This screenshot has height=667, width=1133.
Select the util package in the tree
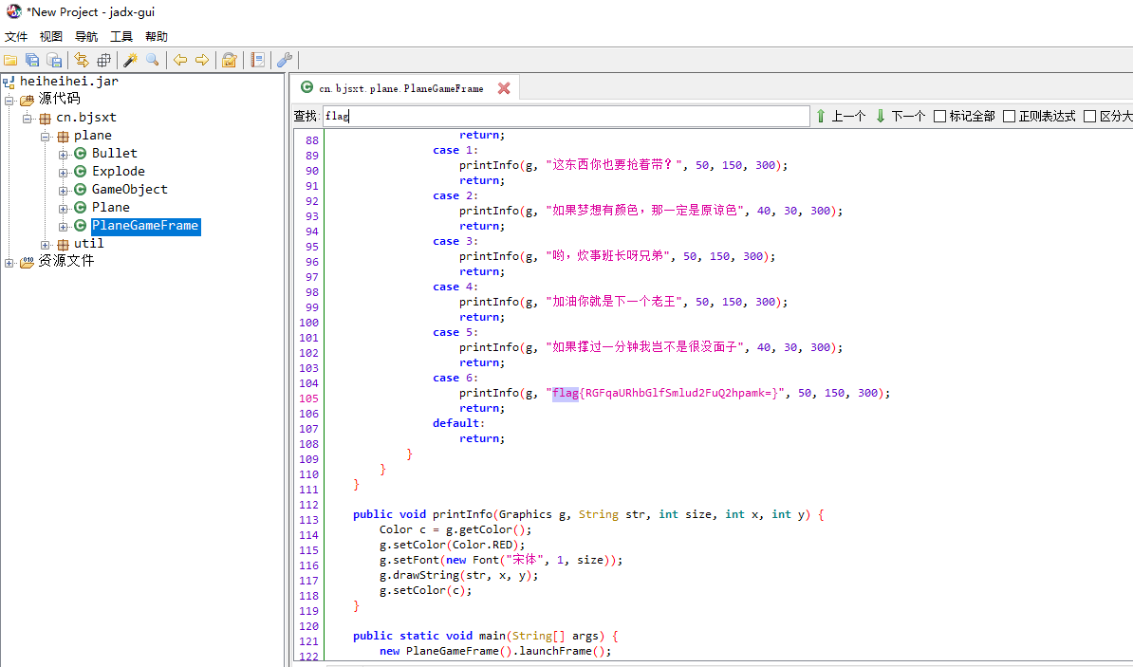click(89, 244)
